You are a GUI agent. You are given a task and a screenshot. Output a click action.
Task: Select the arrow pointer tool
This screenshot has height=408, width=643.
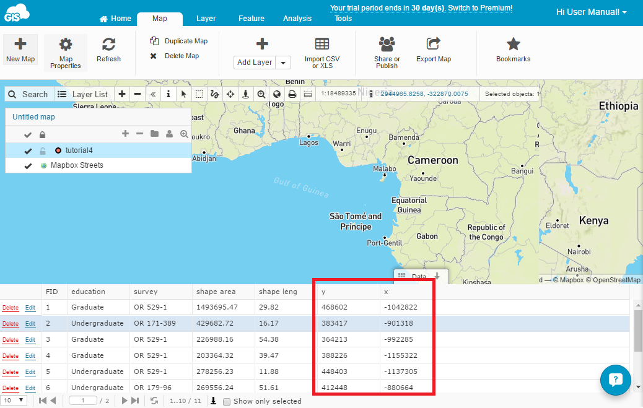(x=184, y=94)
